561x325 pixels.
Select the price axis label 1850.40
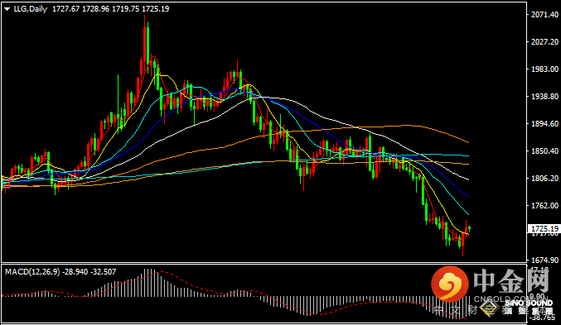coord(544,151)
